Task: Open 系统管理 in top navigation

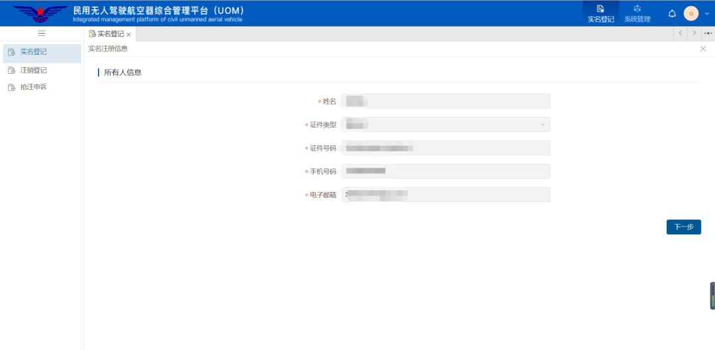Action: (637, 13)
